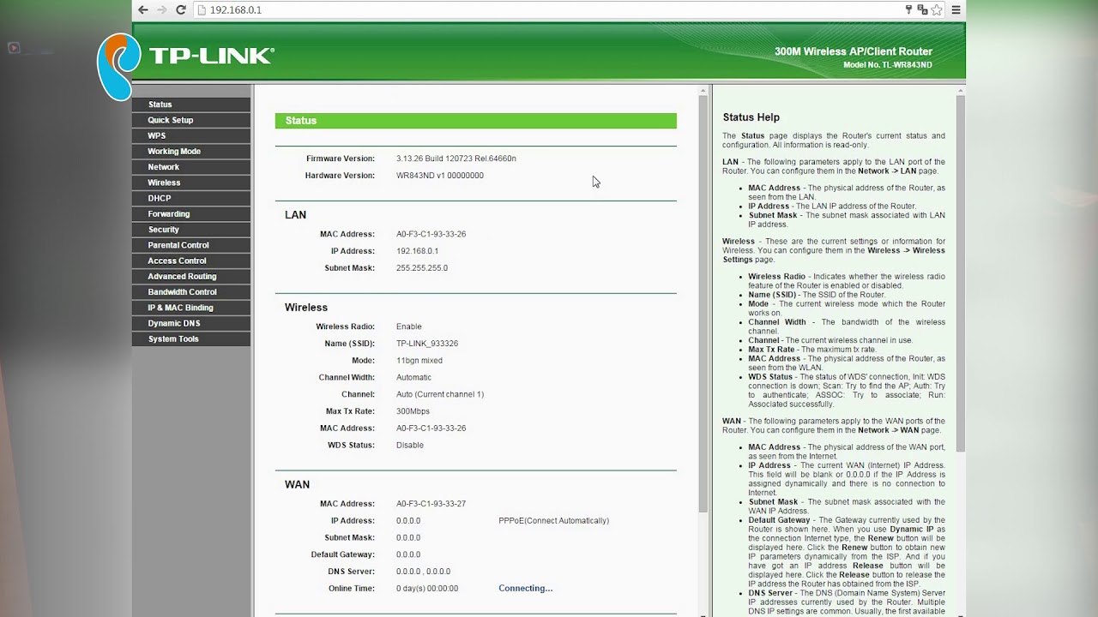1098x617 pixels.
Task: Click LAN IP address 192.168.0.1 value
Action: tap(417, 251)
